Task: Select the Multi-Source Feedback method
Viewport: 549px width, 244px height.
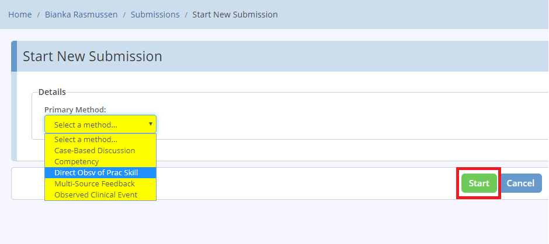Action: click(100, 183)
